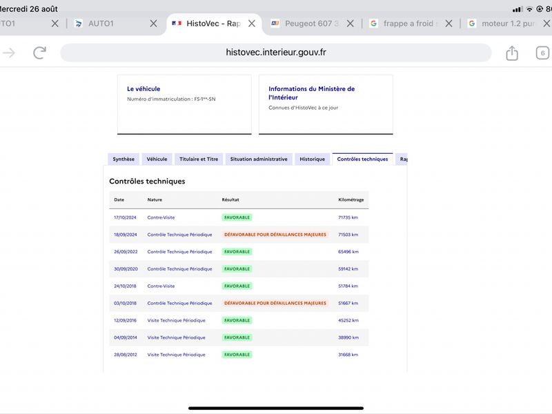Click the 51667 km mileage value
This screenshot has height=414, width=552.
click(348, 303)
